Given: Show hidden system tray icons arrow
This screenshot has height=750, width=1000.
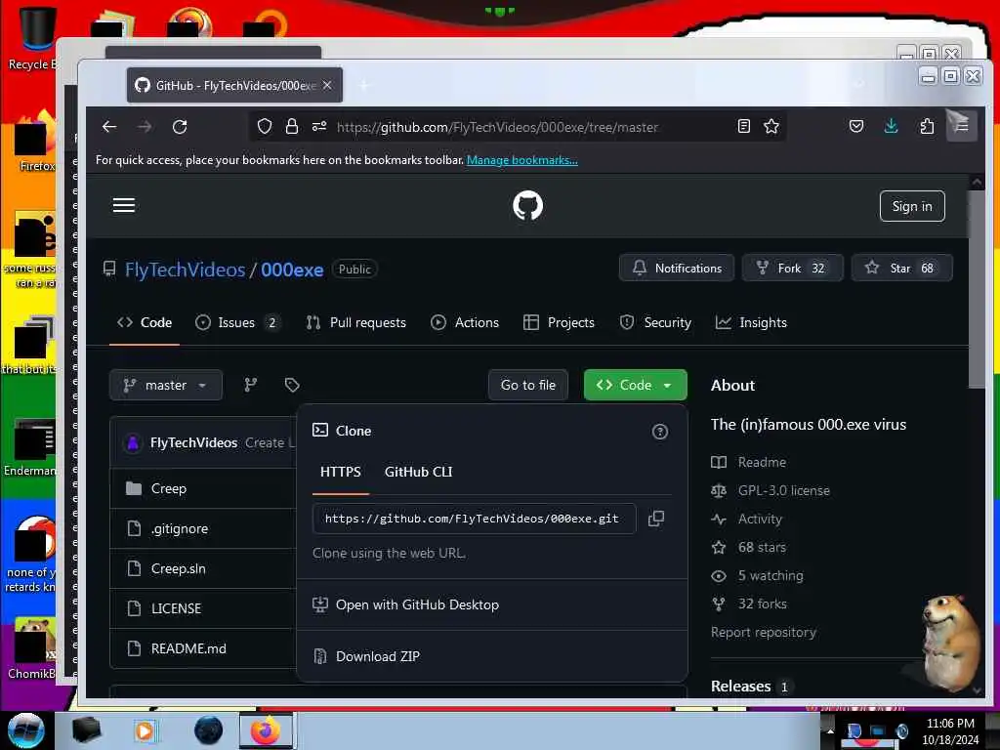Looking at the screenshot, I should 830,730.
